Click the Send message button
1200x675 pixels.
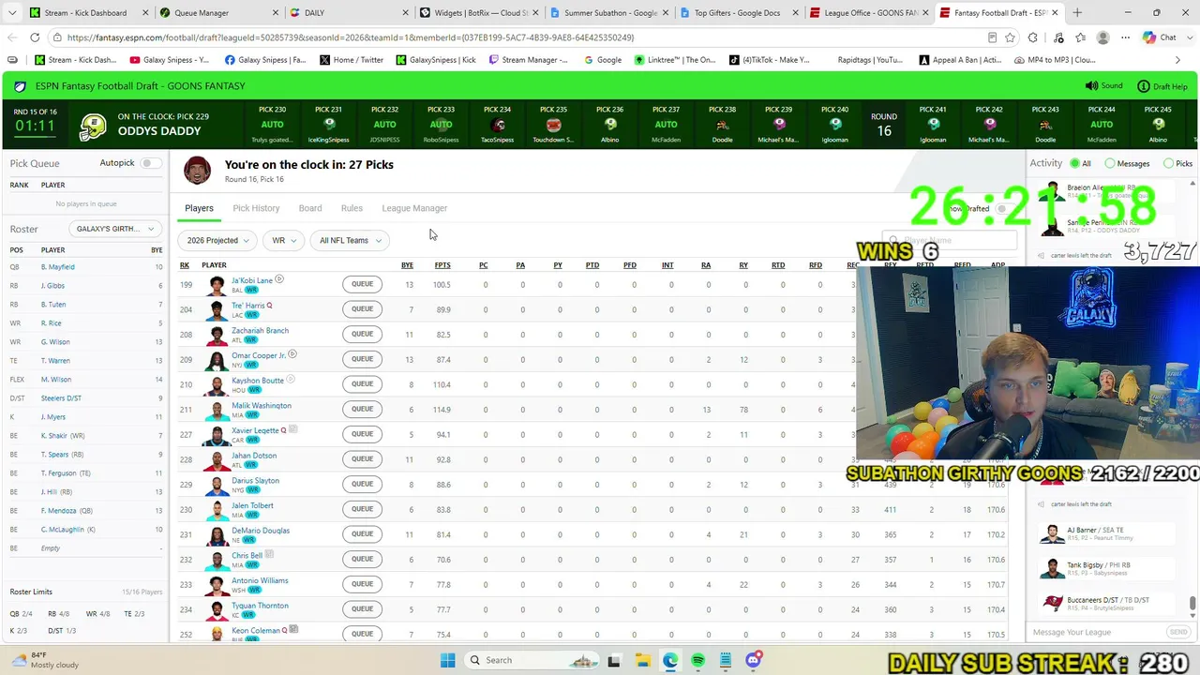click(1178, 632)
